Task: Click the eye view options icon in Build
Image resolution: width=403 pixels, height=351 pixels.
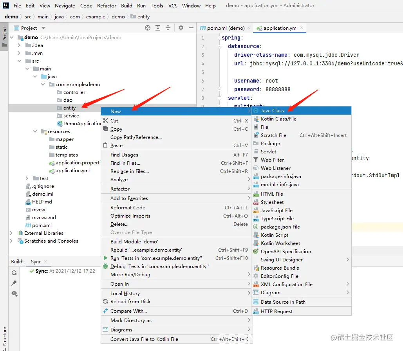Action: [x=14, y=293]
